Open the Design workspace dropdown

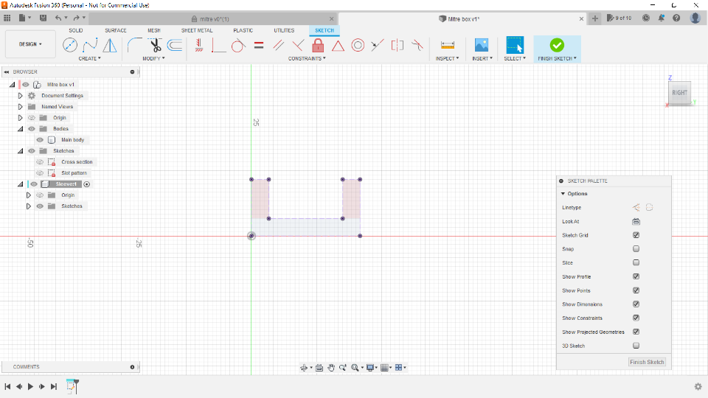click(30, 44)
